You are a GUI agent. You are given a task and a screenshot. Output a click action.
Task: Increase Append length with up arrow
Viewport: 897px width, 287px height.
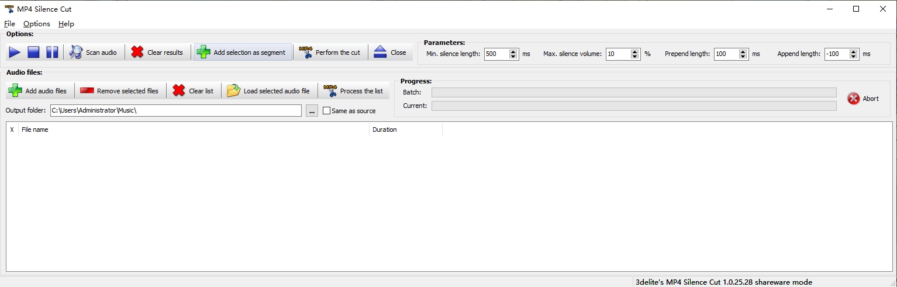tap(854, 51)
